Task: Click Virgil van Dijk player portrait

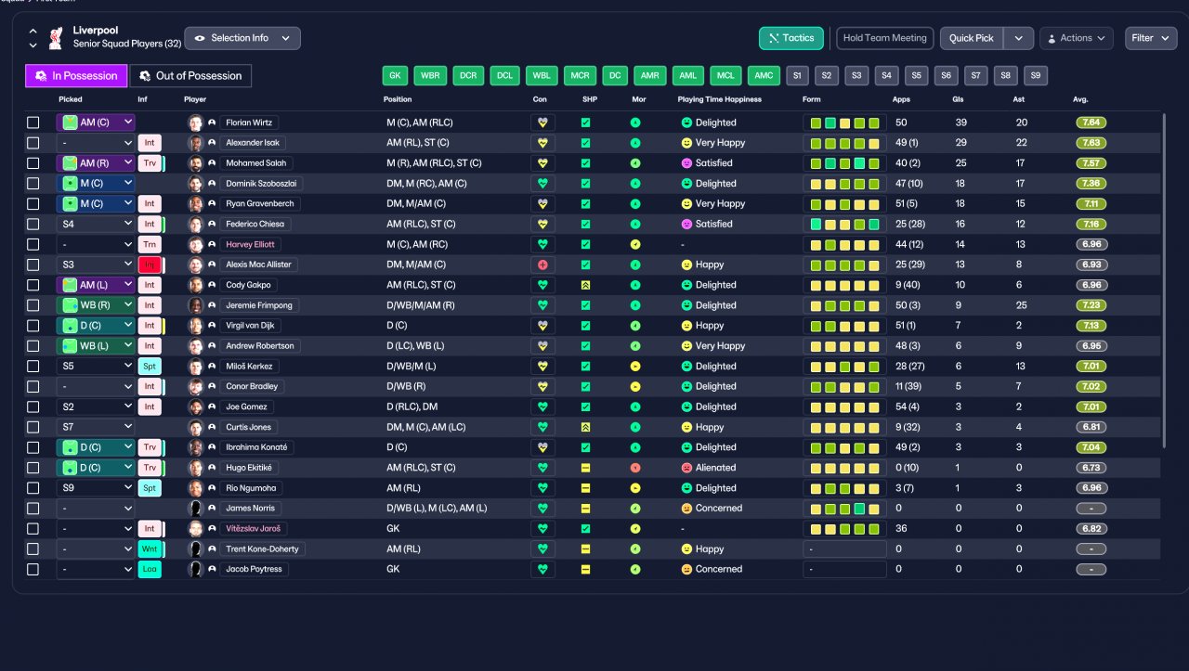Action: click(195, 326)
